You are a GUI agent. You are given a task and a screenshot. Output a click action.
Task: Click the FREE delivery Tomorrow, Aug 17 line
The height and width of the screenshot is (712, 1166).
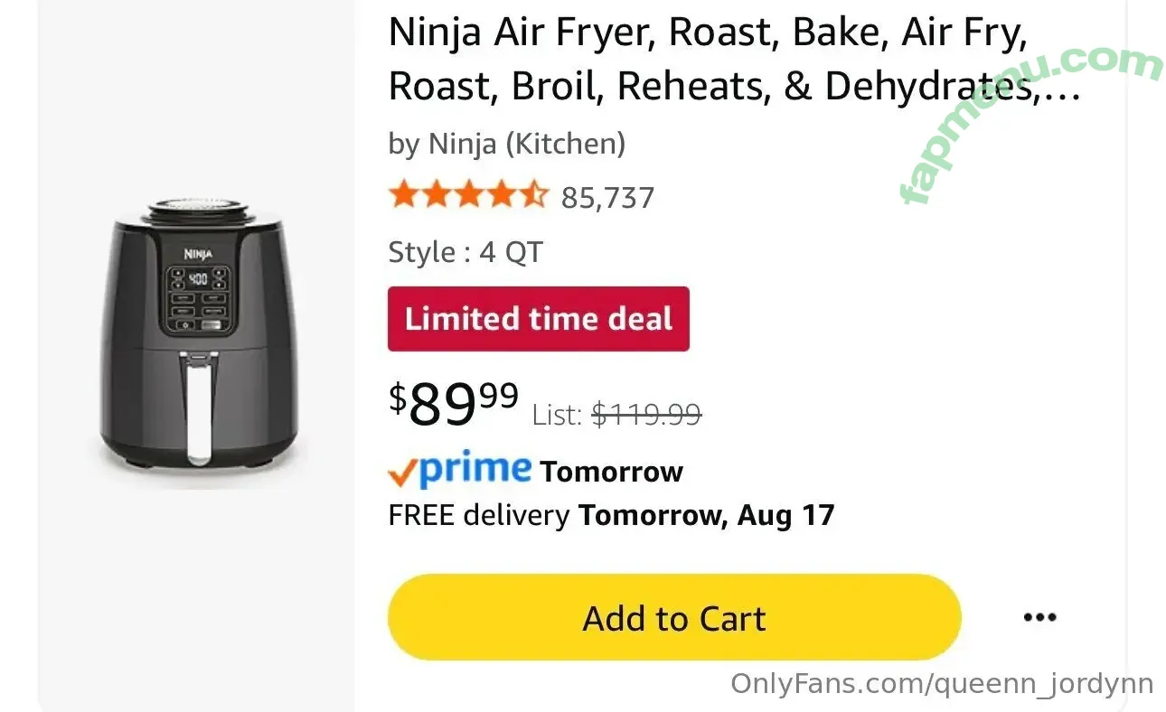click(611, 515)
